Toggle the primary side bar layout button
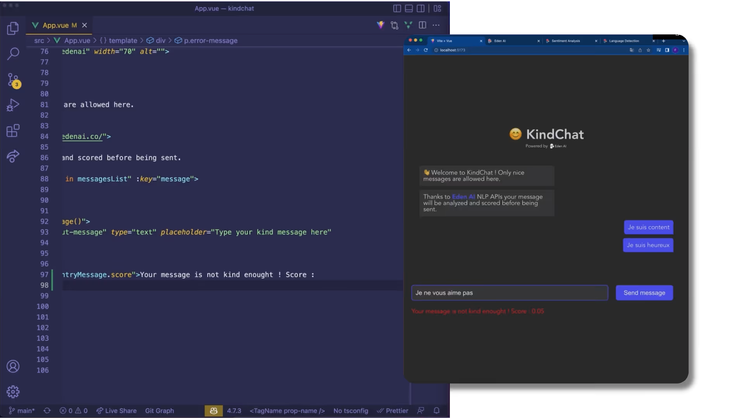744x418 pixels. [397, 9]
